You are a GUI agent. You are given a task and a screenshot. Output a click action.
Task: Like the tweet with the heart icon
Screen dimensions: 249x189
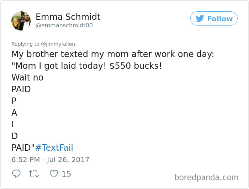[54, 174]
